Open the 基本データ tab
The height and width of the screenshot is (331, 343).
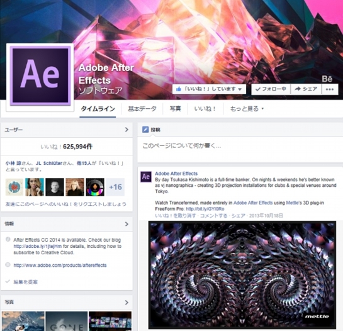(x=142, y=109)
